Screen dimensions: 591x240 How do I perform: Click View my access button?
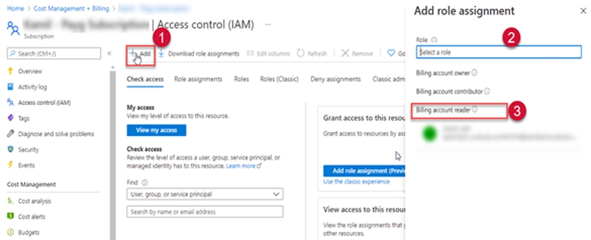pos(156,130)
